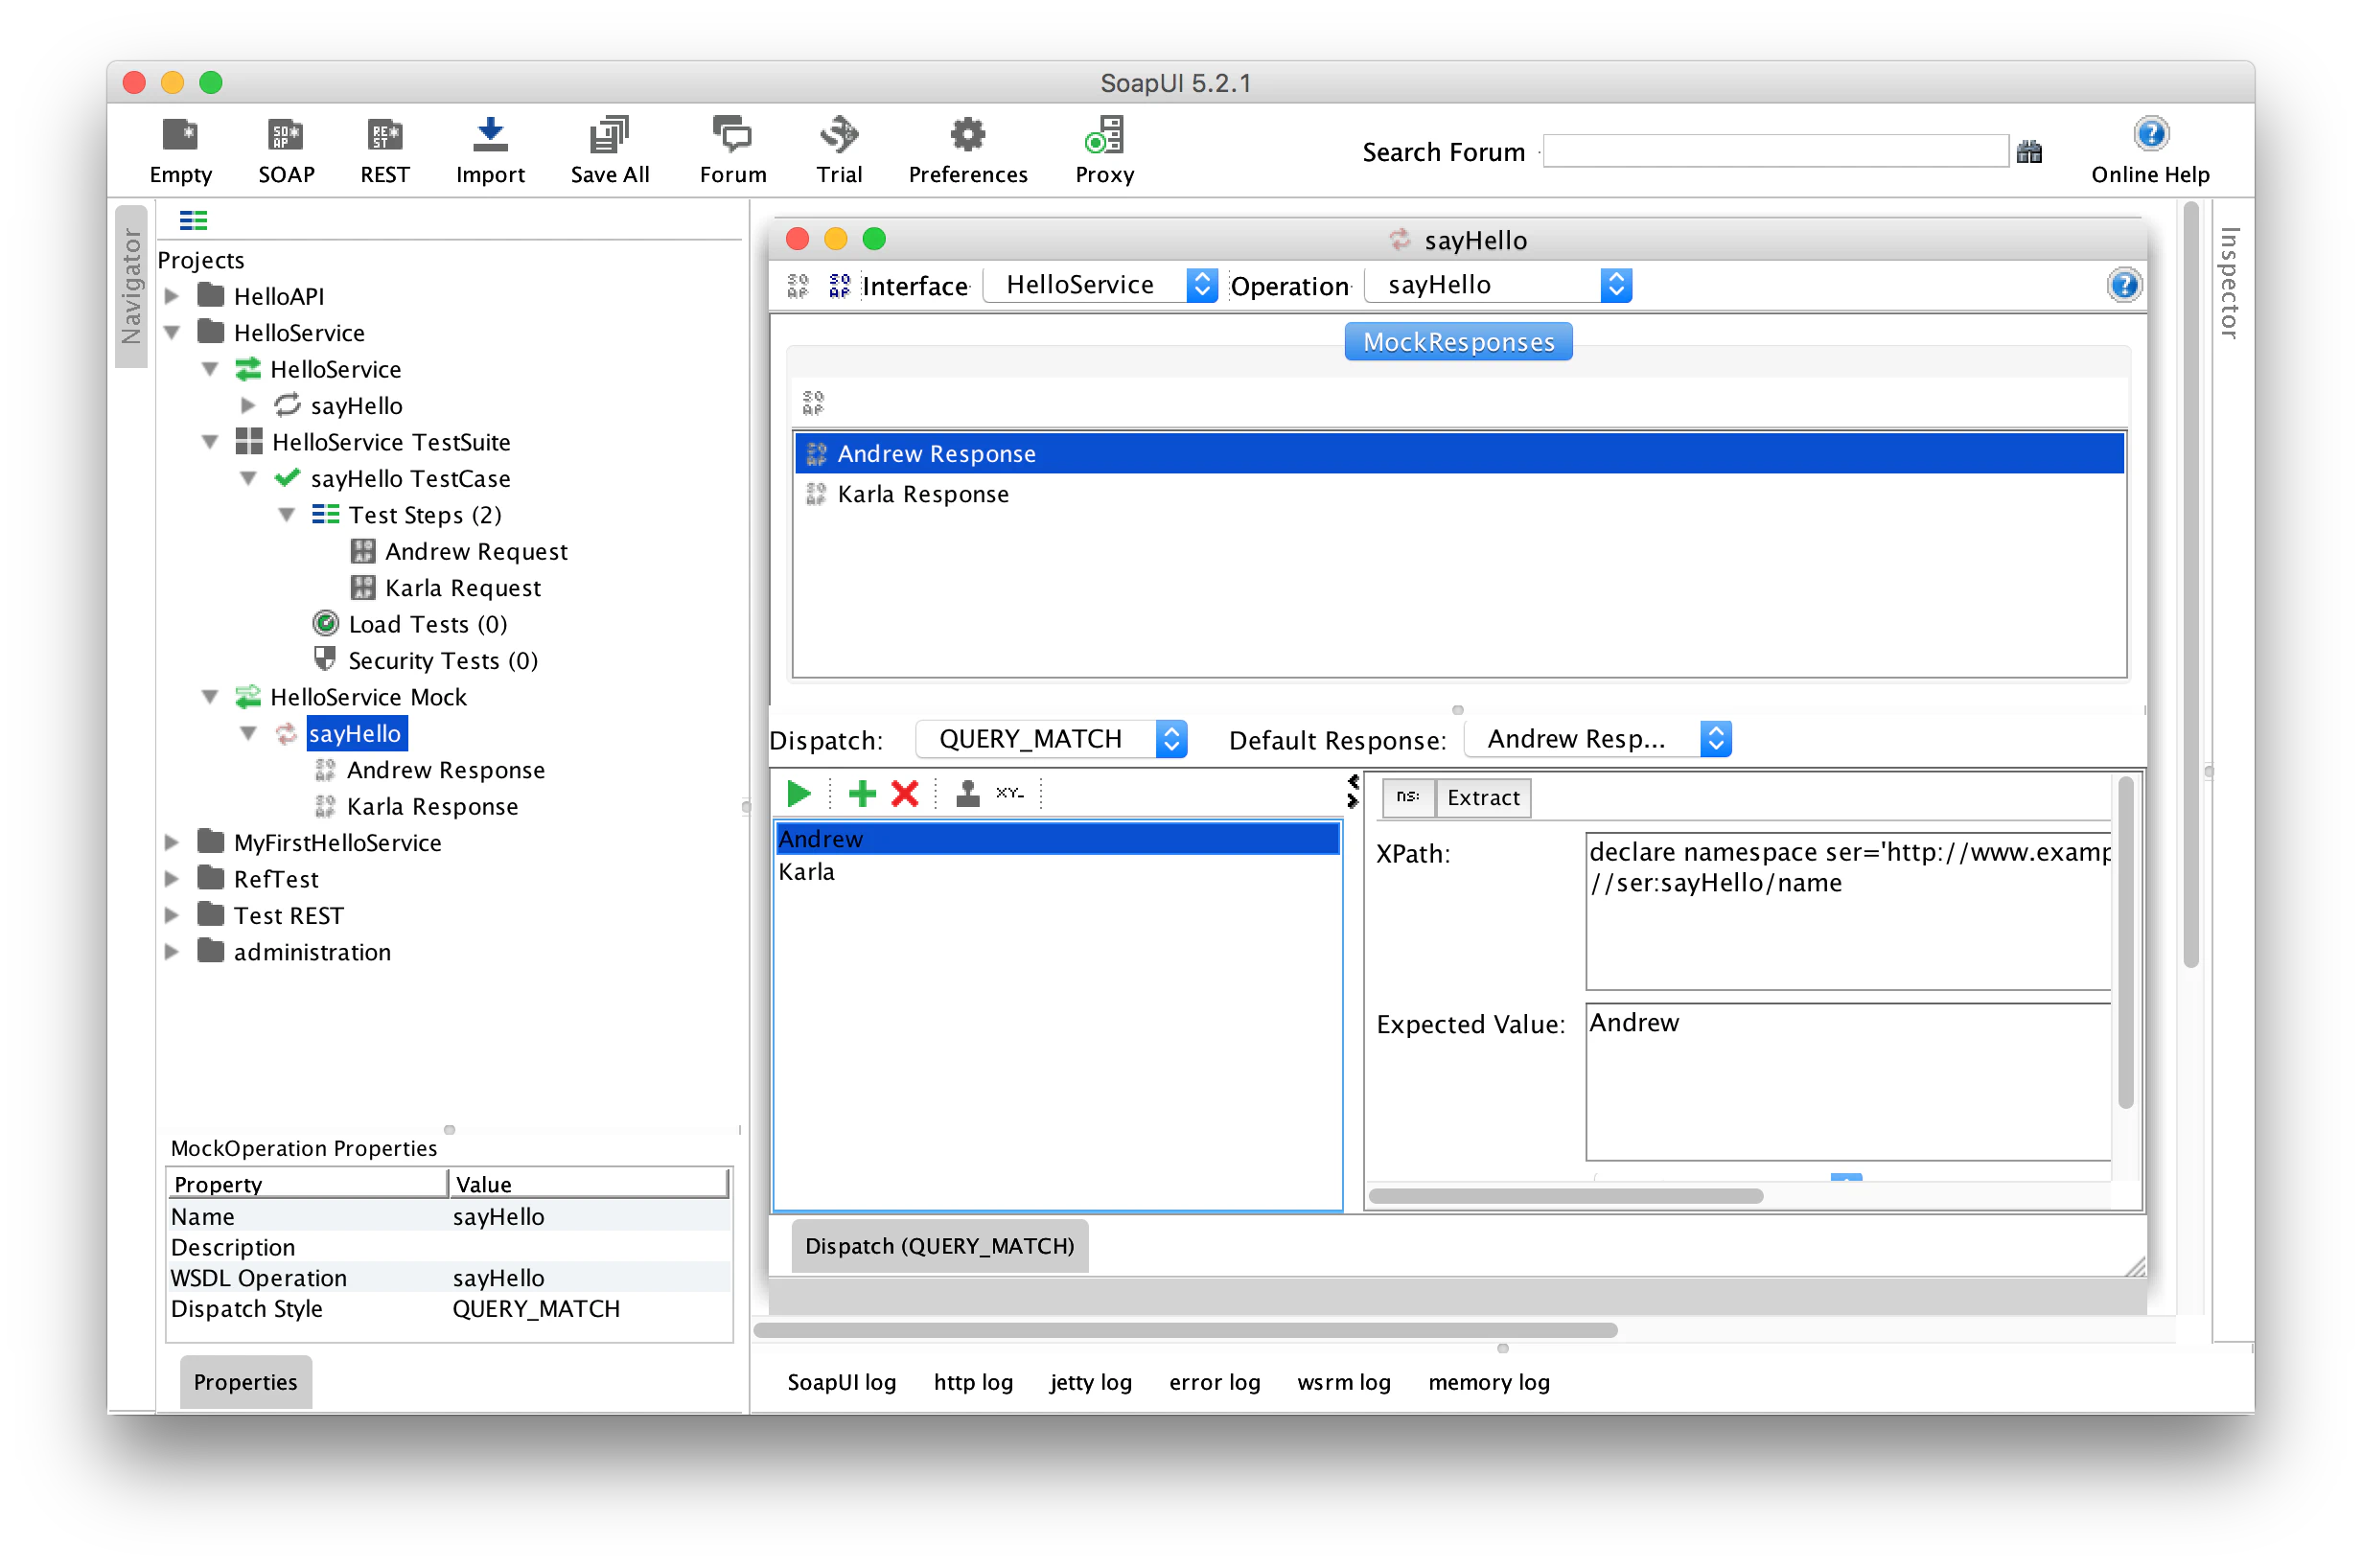The image size is (2362, 1568).
Task: Click the Extract button
Action: pyautogui.click(x=1482, y=797)
